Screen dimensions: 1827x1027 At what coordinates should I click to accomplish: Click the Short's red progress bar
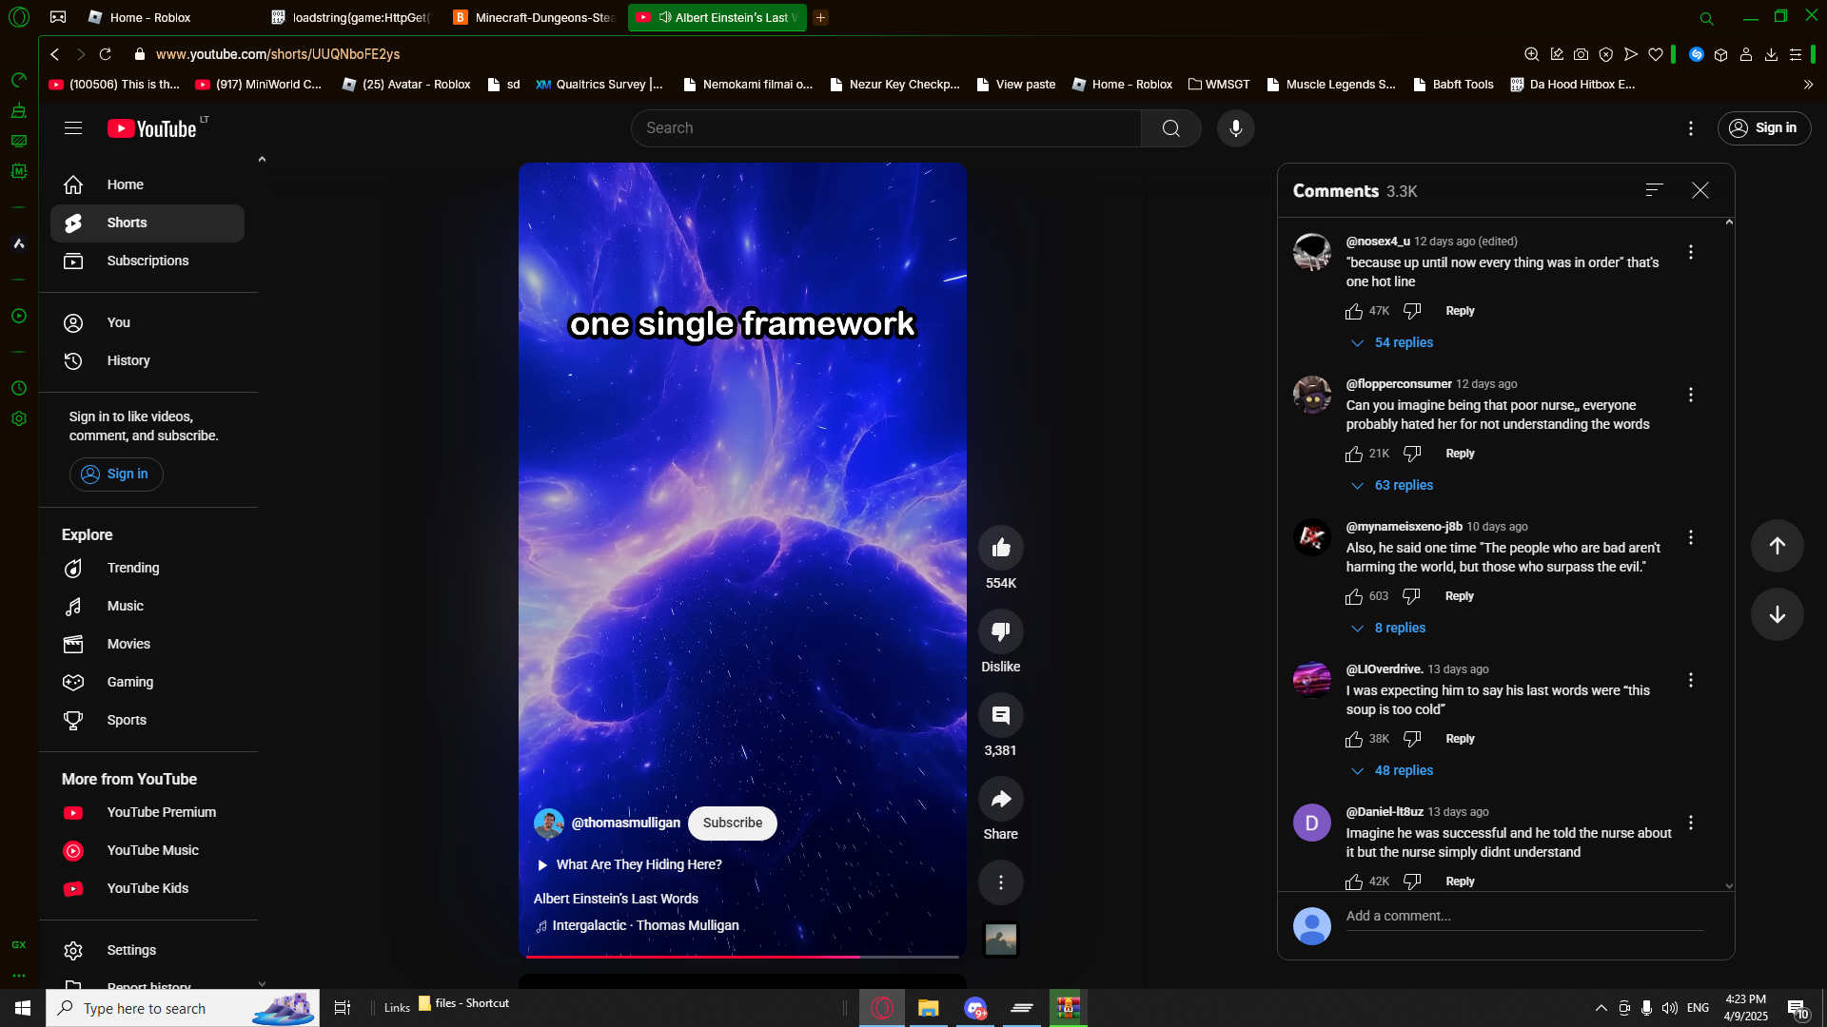[742, 957]
